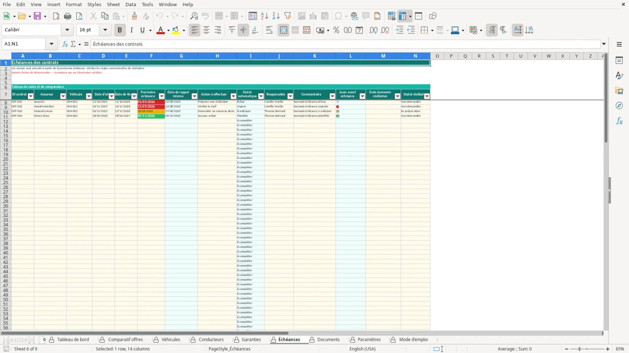
Task: Switch to Mode d'emploi sheet tab
Action: point(414,340)
